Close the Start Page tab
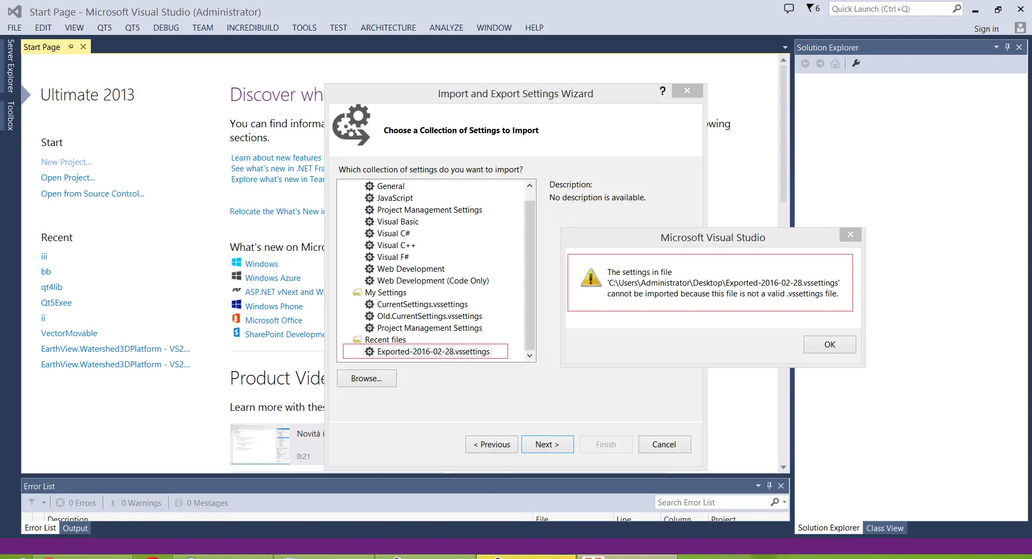The width and height of the screenshot is (1032, 559). [83, 47]
